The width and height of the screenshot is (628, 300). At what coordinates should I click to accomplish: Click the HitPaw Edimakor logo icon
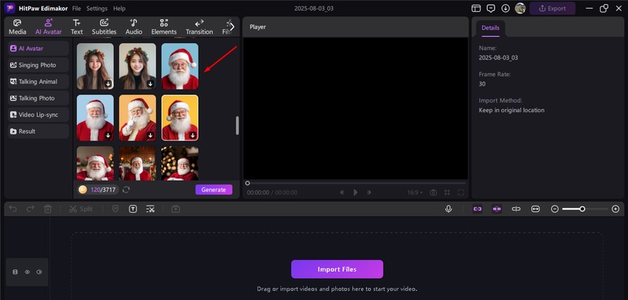(x=10, y=8)
